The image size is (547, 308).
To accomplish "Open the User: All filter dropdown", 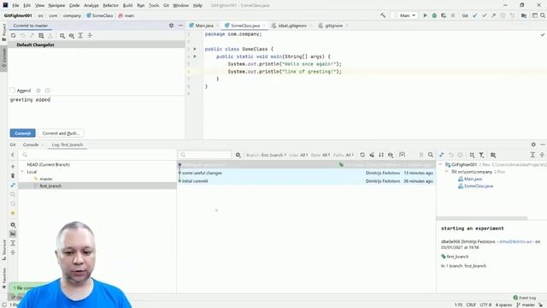I will click(x=299, y=155).
